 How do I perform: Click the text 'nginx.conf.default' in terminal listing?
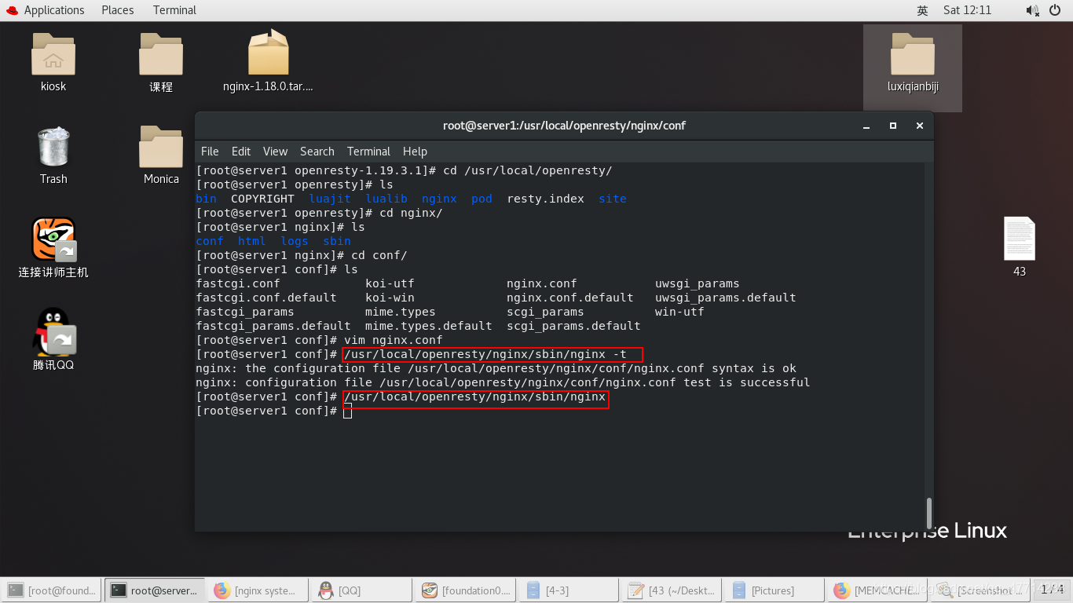(x=570, y=298)
